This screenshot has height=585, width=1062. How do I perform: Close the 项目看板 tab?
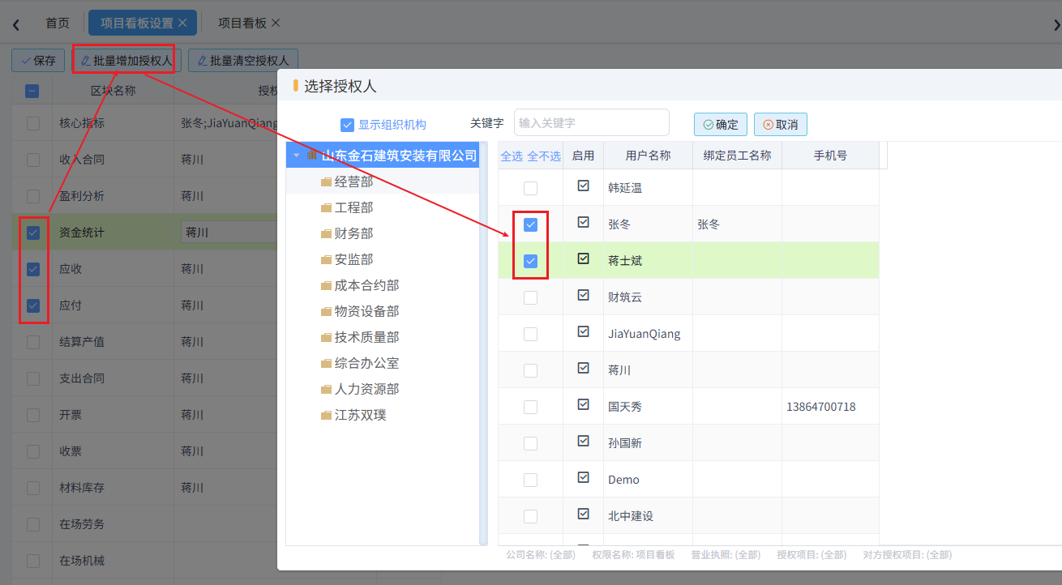click(276, 23)
